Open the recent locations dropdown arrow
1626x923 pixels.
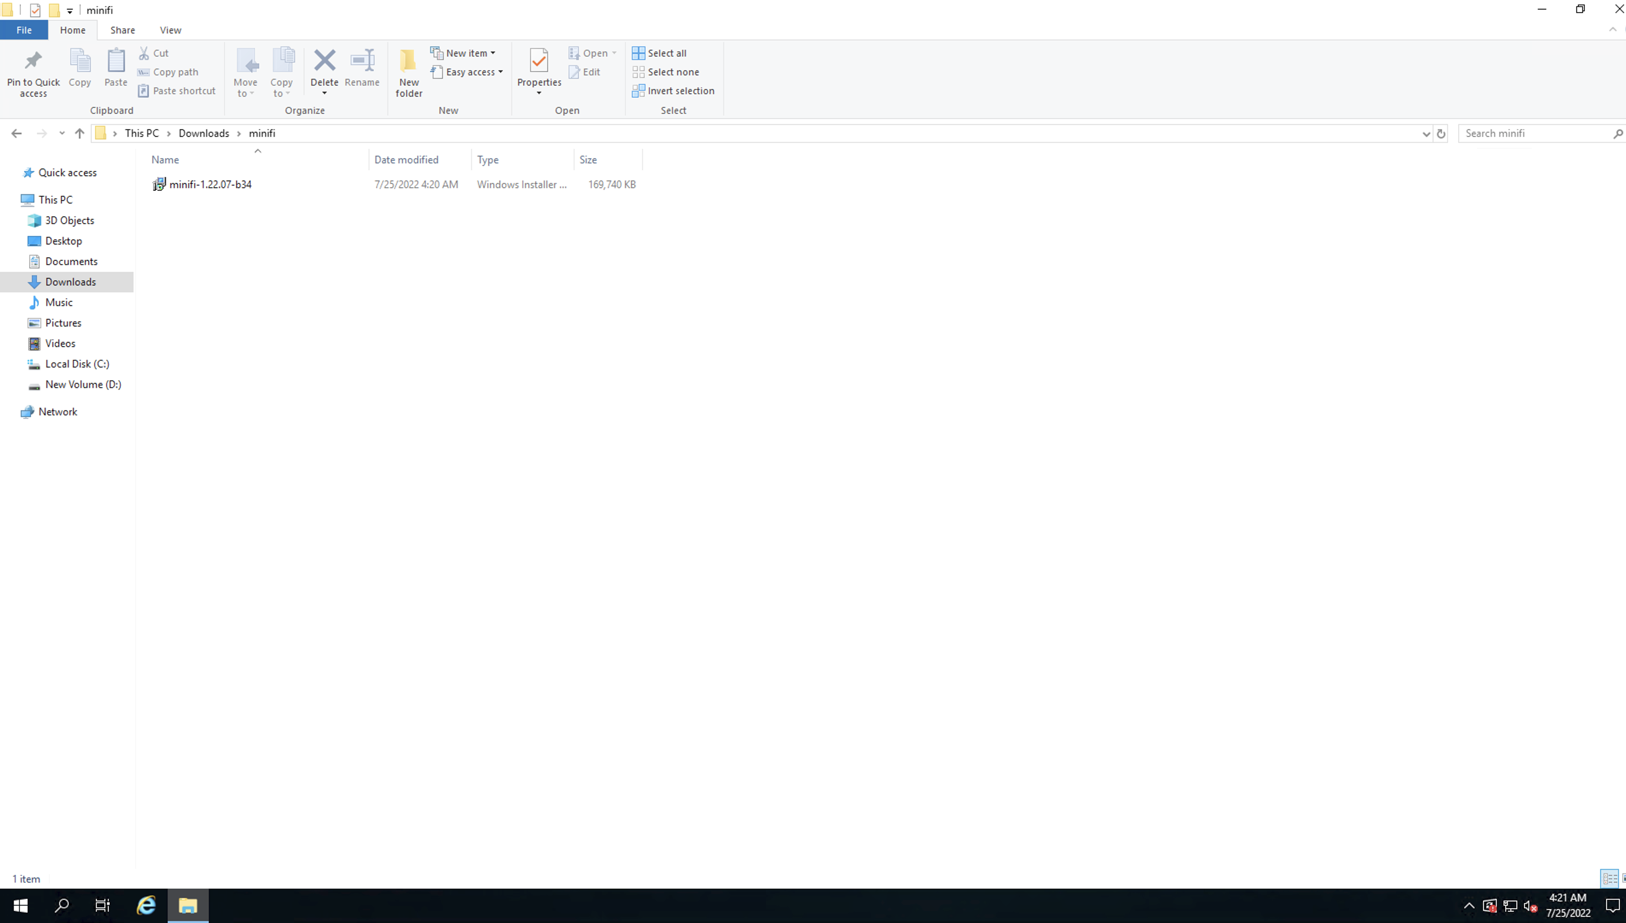coord(62,133)
